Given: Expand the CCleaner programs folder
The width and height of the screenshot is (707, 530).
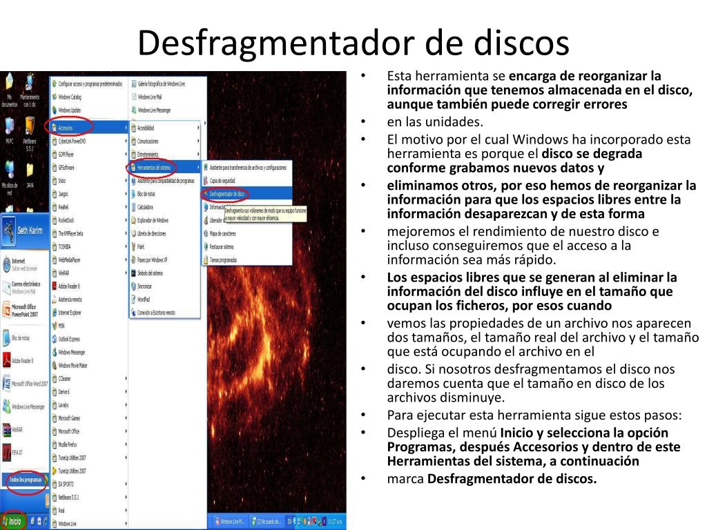Looking at the screenshot, I should click(x=89, y=379).
